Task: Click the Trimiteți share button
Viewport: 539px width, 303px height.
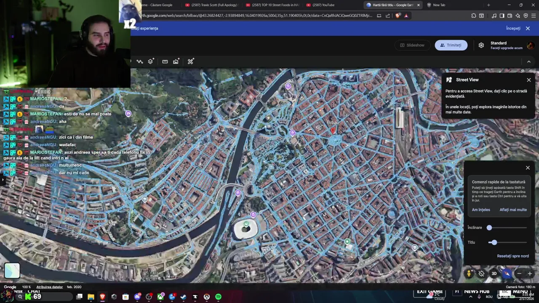Action: (x=451, y=45)
